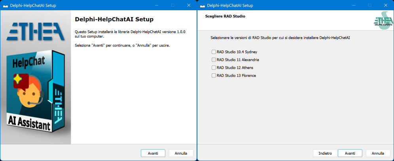This screenshot has height=161, width=394.
Task: Click Annulla in the welcome Setup window
Action: point(181,153)
